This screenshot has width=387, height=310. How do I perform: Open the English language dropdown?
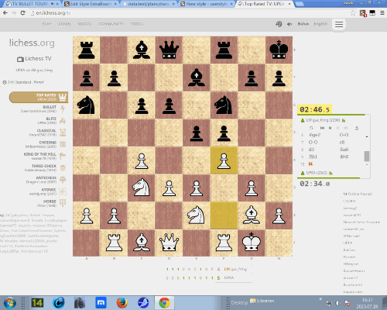320,24
